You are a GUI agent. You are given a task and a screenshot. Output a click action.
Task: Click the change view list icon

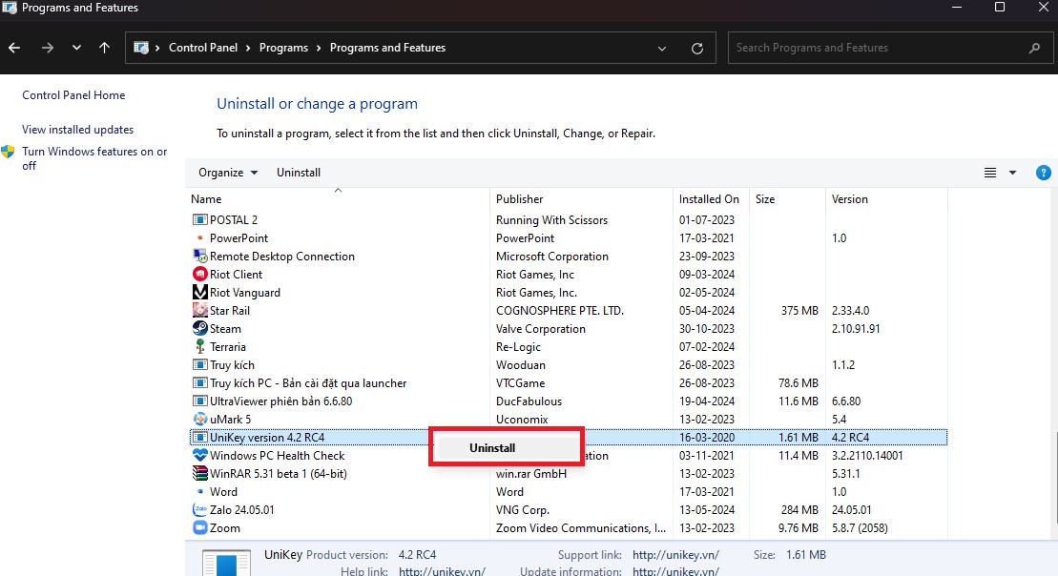click(990, 173)
